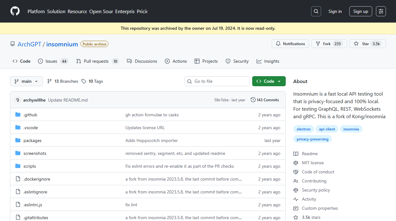
Task: Click the .github folder icon
Action: [18, 115]
